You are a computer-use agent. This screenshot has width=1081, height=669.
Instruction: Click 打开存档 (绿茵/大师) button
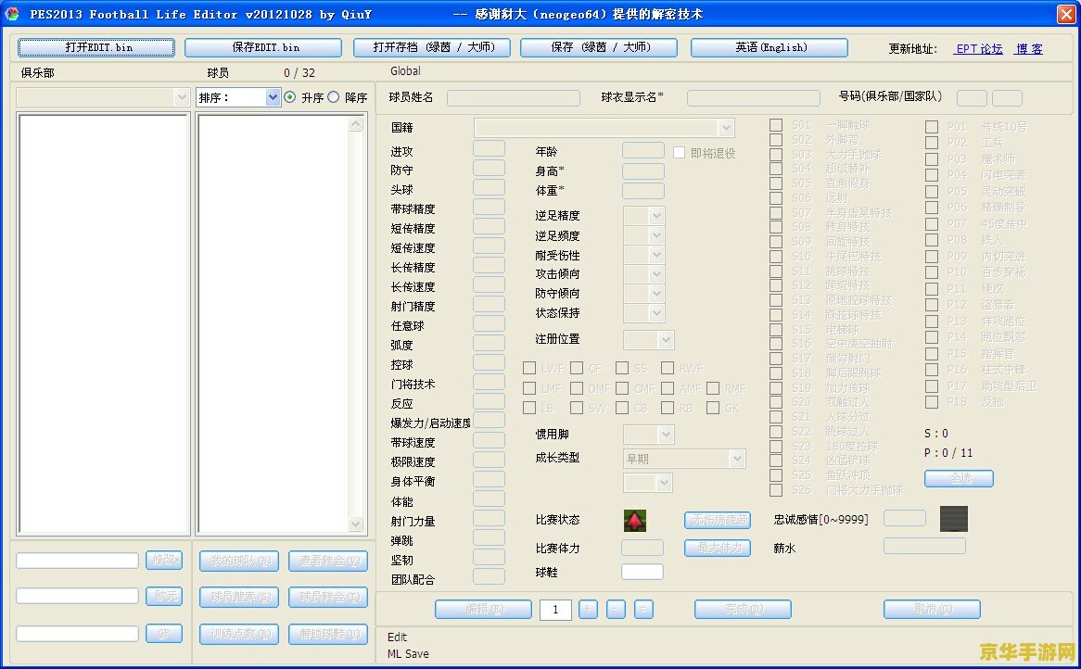click(x=432, y=47)
